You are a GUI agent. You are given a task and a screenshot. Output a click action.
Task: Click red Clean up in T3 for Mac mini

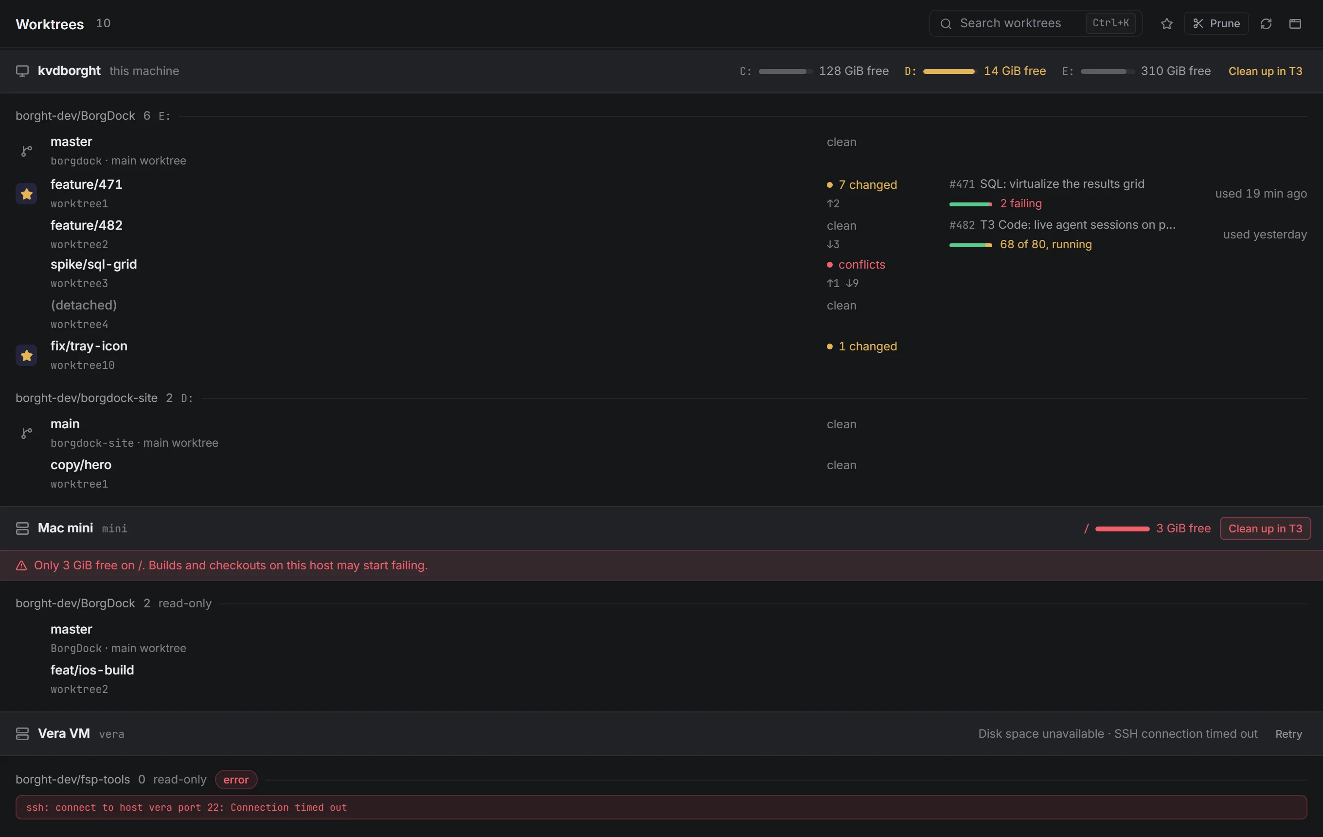pyautogui.click(x=1265, y=528)
